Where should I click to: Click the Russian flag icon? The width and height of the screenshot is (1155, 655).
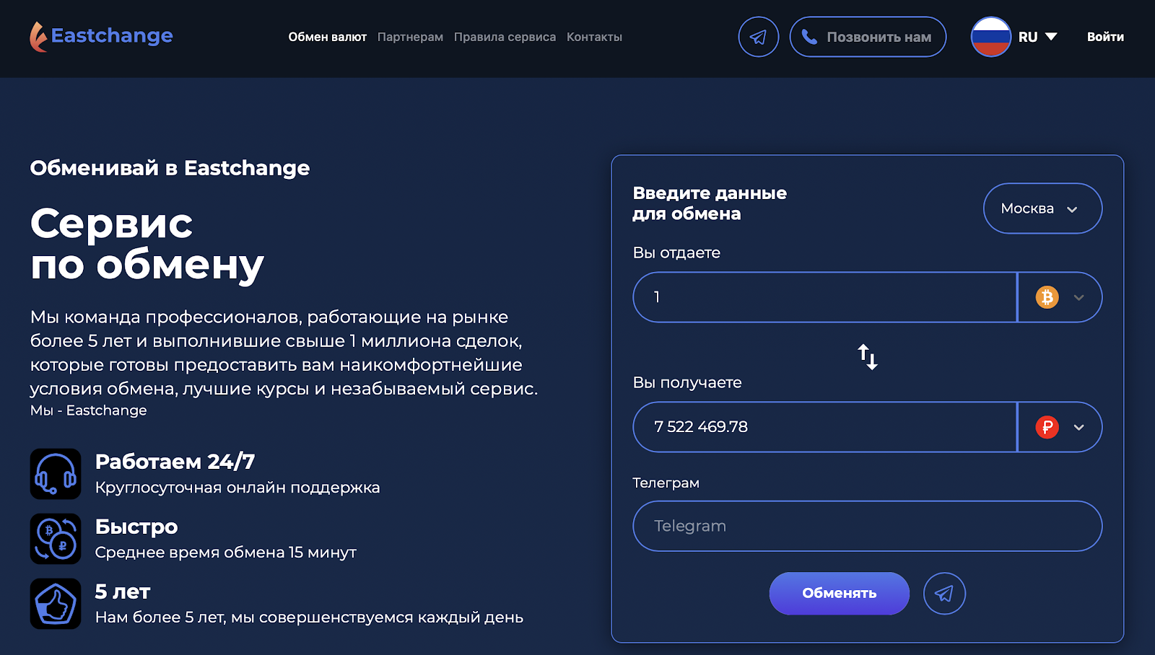tap(990, 37)
